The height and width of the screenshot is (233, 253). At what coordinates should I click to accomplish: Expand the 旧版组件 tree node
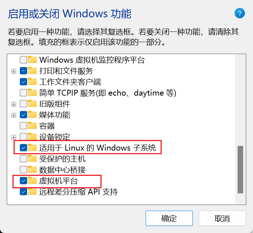coord(14,104)
